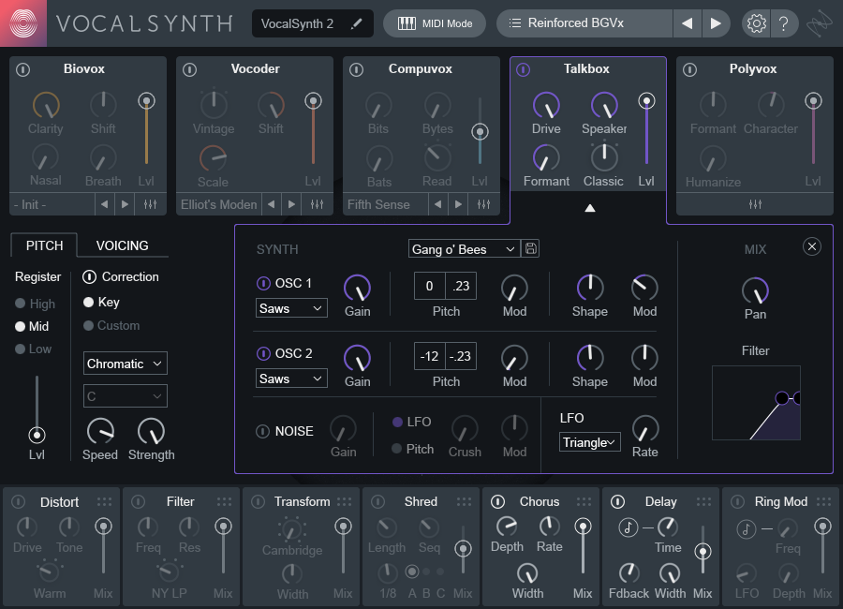843x609 pixels.
Task: Toggle the Compuvox module power
Action: (357, 69)
